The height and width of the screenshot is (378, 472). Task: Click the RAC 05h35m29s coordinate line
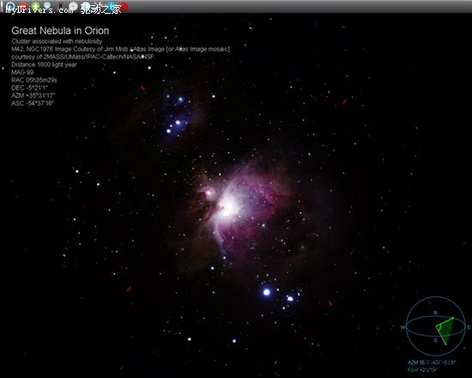tap(34, 80)
